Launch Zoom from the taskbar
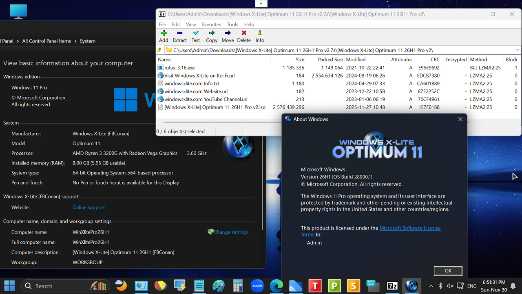Viewport: 522px width, 294px height. coord(257,286)
